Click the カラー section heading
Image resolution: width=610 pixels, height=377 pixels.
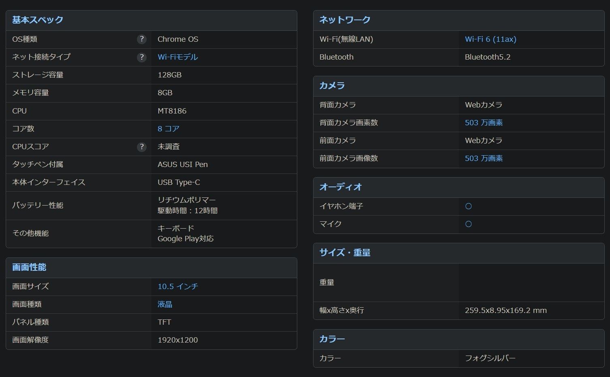tap(332, 339)
